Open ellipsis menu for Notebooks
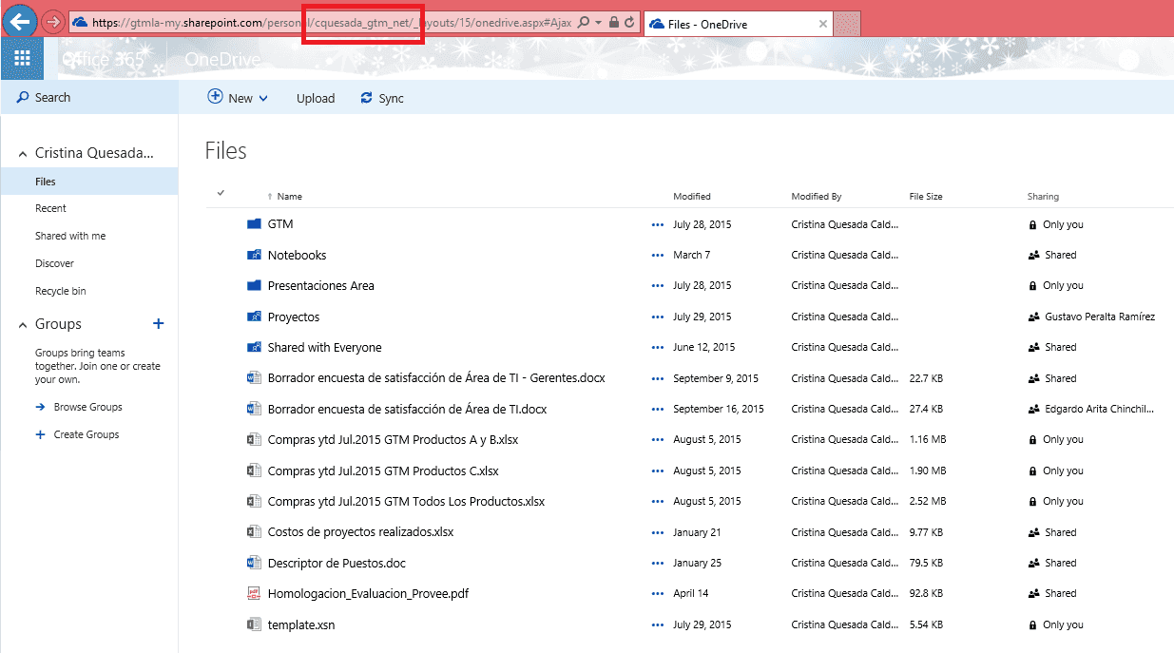The height and width of the screenshot is (653, 1174). coord(657,256)
